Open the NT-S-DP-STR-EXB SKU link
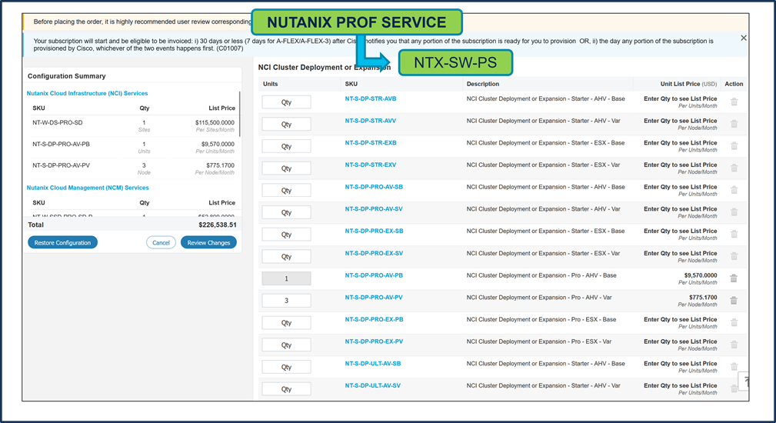The image size is (776, 423). (x=371, y=142)
